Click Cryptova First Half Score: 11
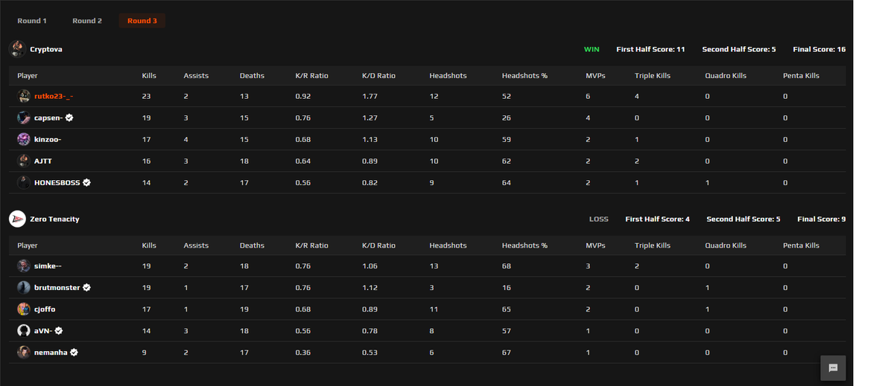 [x=650, y=49]
